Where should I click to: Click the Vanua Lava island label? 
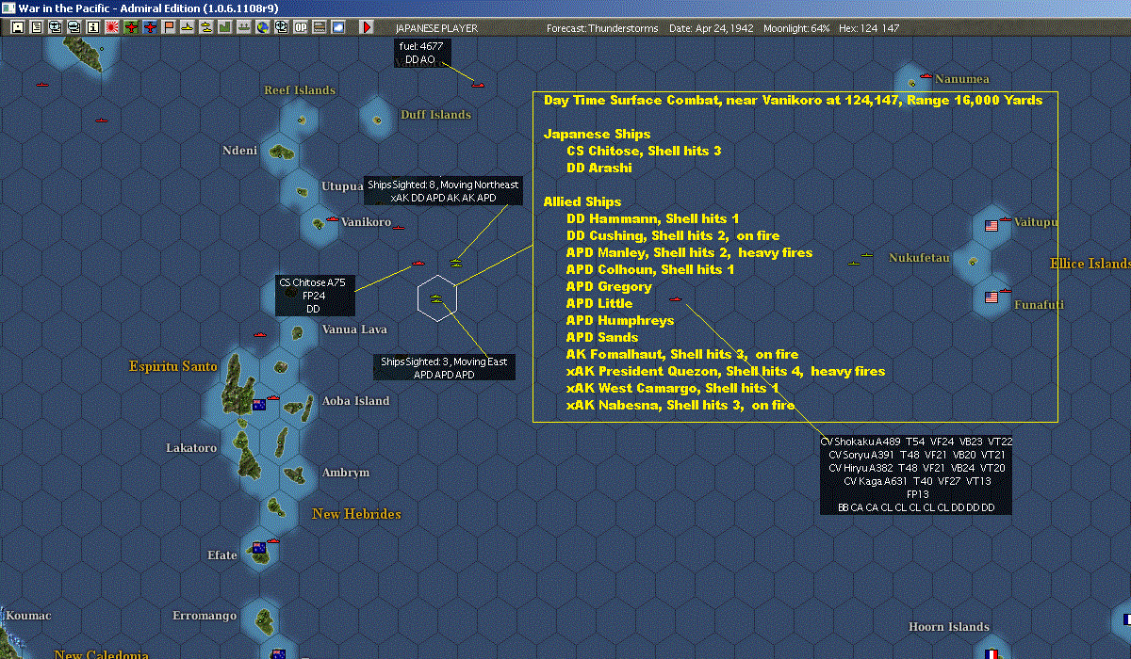point(354,329)
